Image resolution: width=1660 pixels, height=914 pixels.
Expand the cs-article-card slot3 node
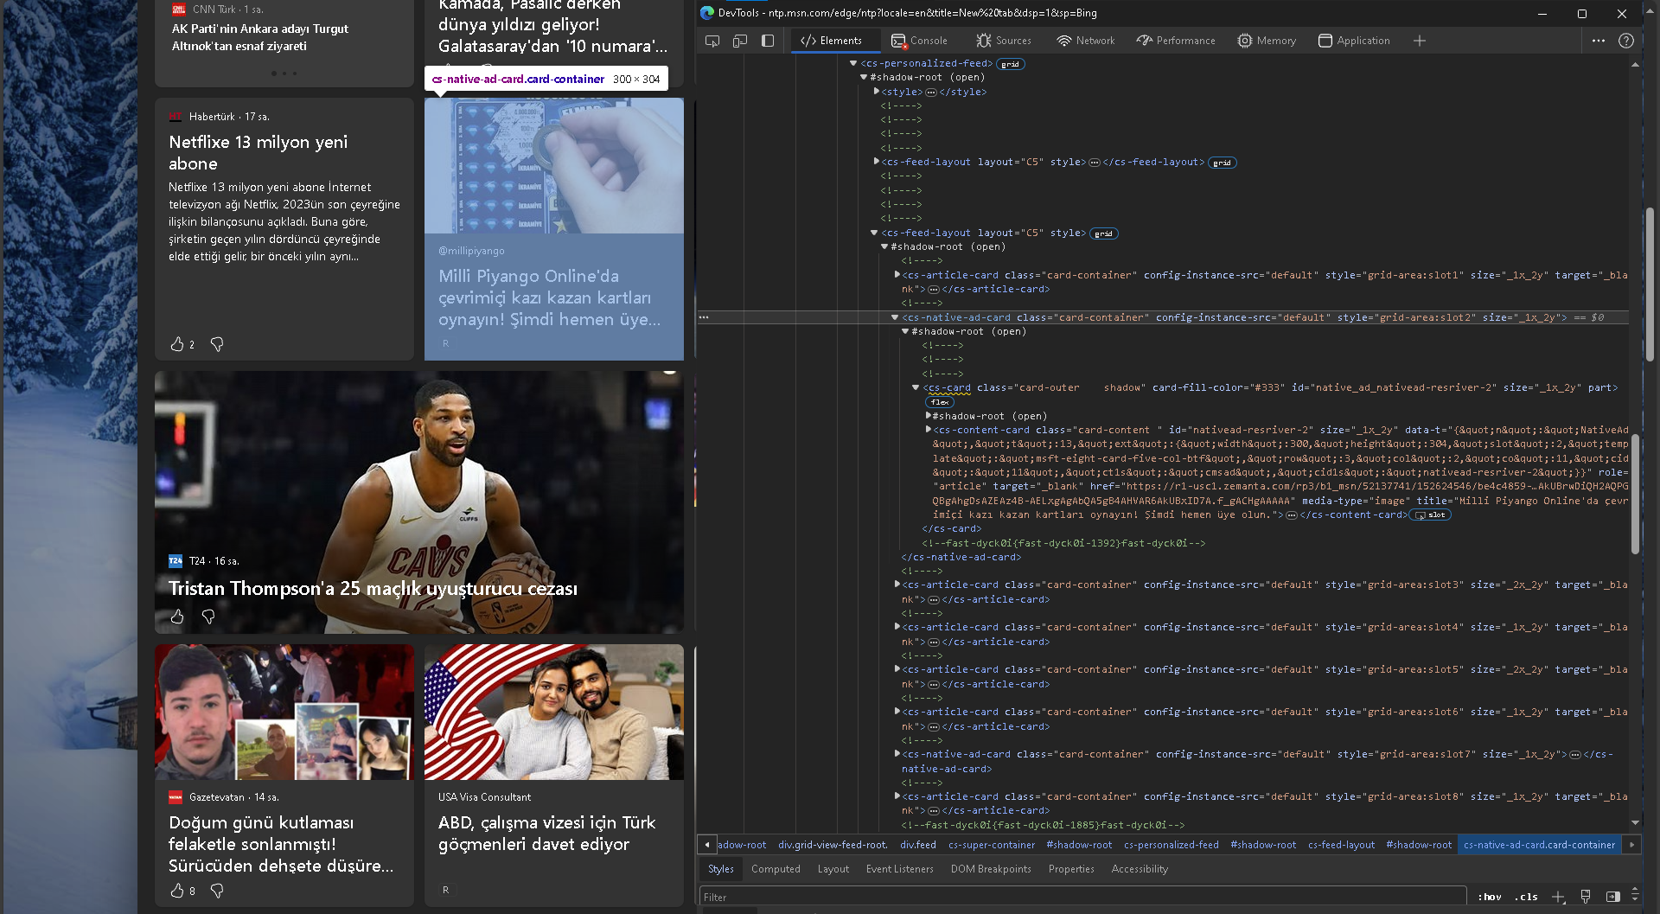tap(897, 585)
